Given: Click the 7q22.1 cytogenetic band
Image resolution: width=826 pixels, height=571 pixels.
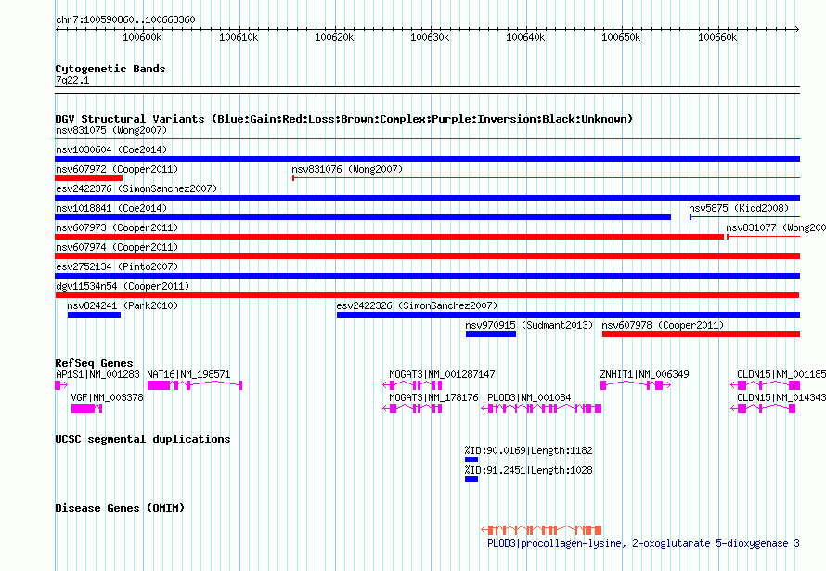Looking at the screenshot, I should pyautogui.click(x=427, y=90).
